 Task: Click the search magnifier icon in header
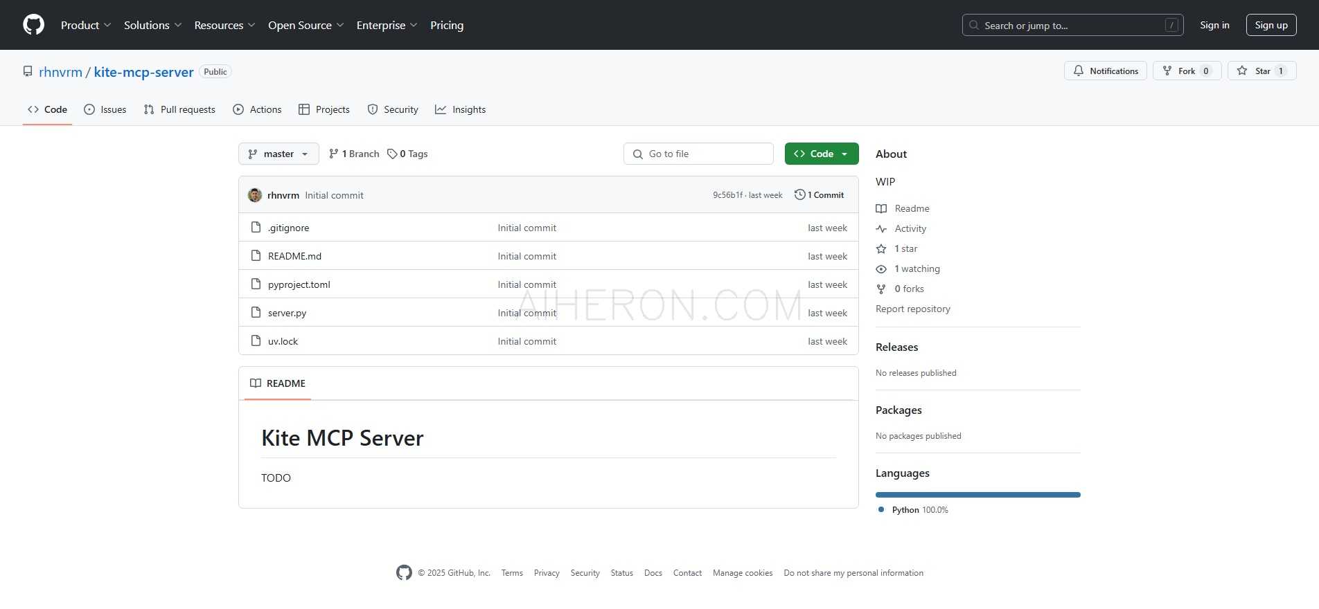[974, 25]
